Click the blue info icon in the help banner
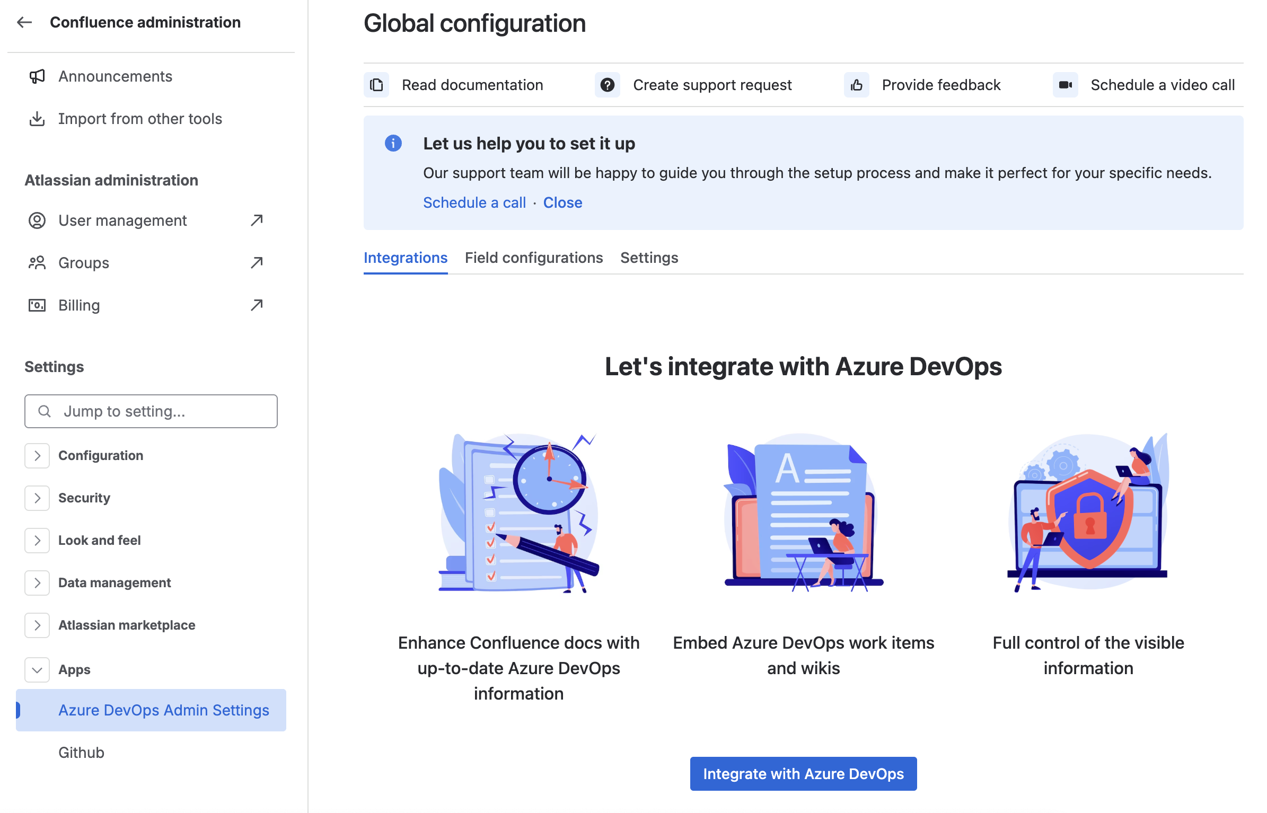This screenshot has width=1267, height=813. 393,143
